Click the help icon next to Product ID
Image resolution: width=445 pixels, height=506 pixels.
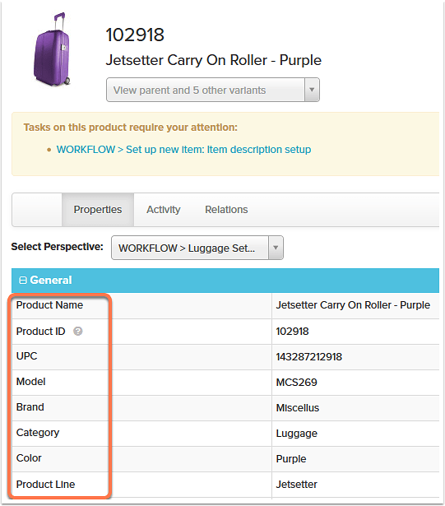point(78,331)
